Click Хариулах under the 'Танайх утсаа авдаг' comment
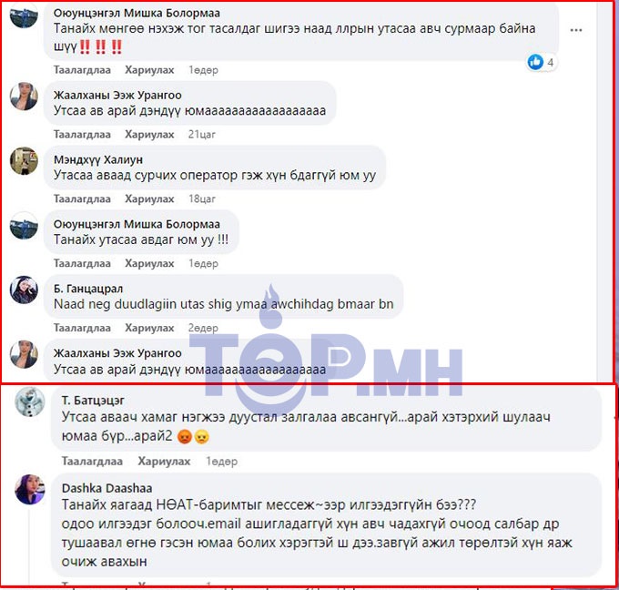 149,263
